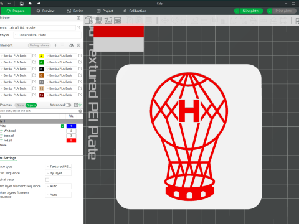Open Printer section settings gear icon

[78, 18]
